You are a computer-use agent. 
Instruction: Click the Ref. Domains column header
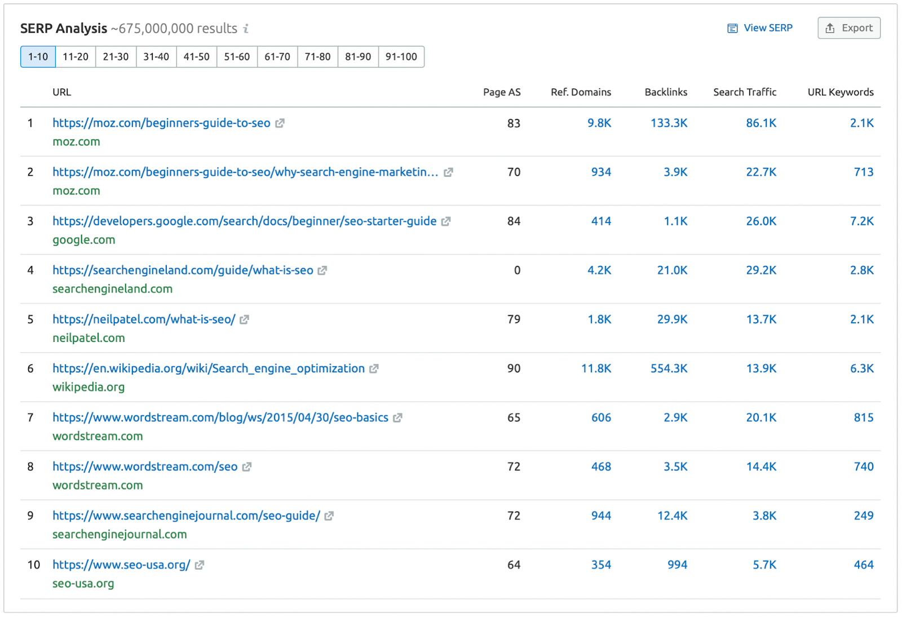(581, 92)
